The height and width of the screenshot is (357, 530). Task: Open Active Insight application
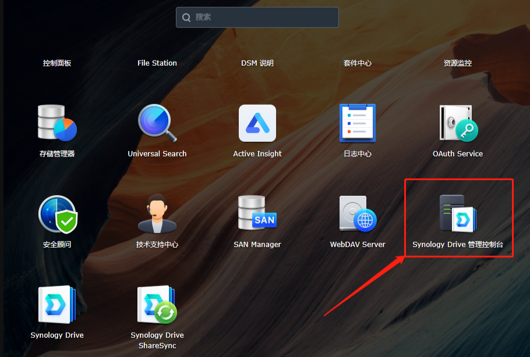[x=257, y=123]
